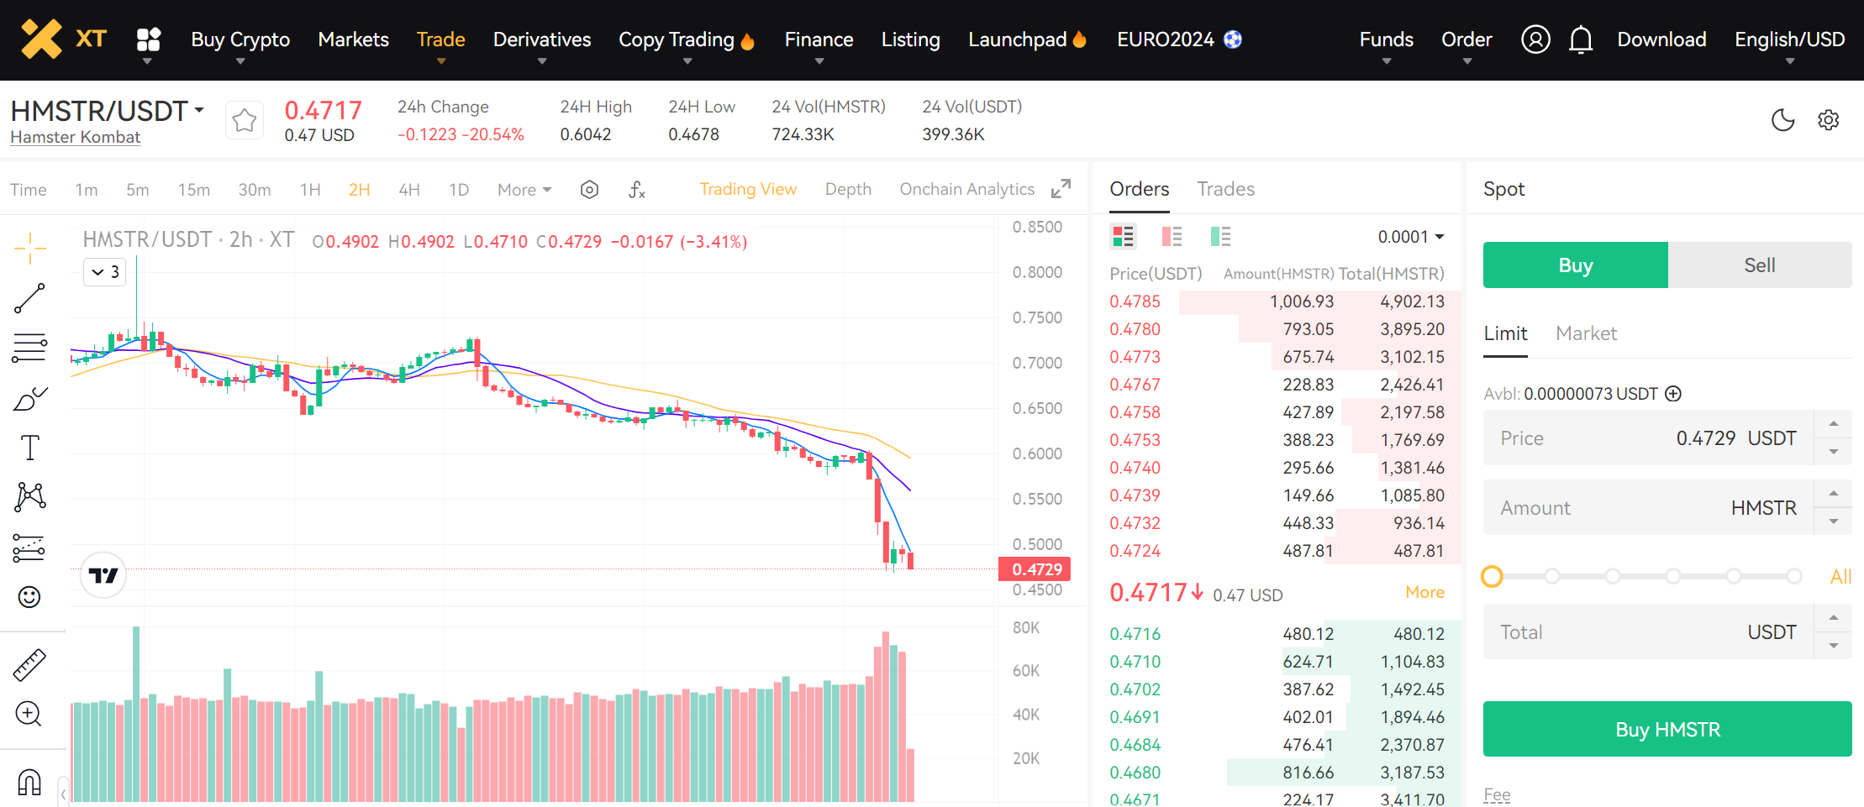The image size is (1864, 807).
Task: Open the order book precision 0.0001 dropdown
Action: click(x=1411, y=237)
